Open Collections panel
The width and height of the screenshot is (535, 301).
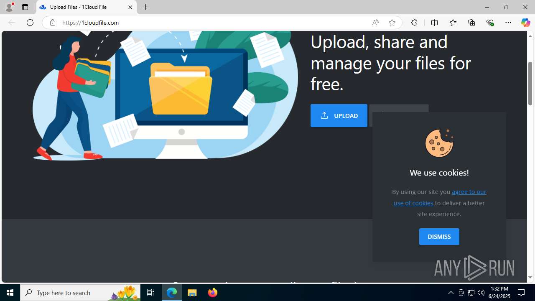[x=471, y=23]
